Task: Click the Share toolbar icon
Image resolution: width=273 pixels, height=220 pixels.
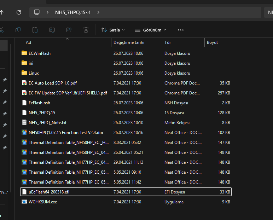Action: pyautogui.click(x=69, y=30)
